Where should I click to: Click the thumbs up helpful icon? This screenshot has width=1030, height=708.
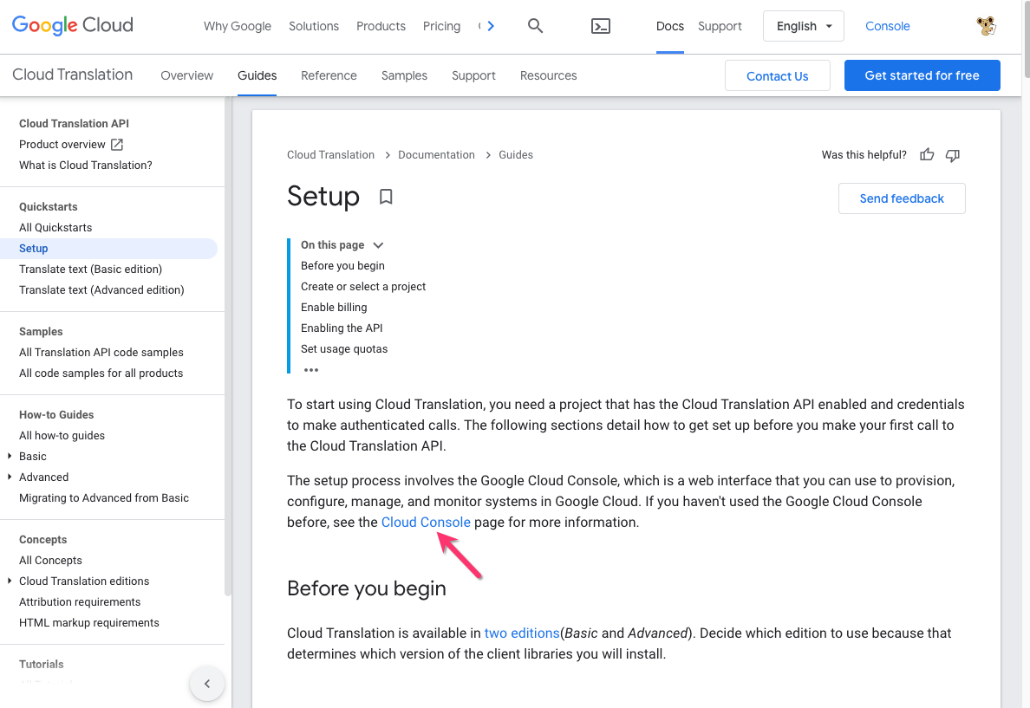[x=927, y=155]
